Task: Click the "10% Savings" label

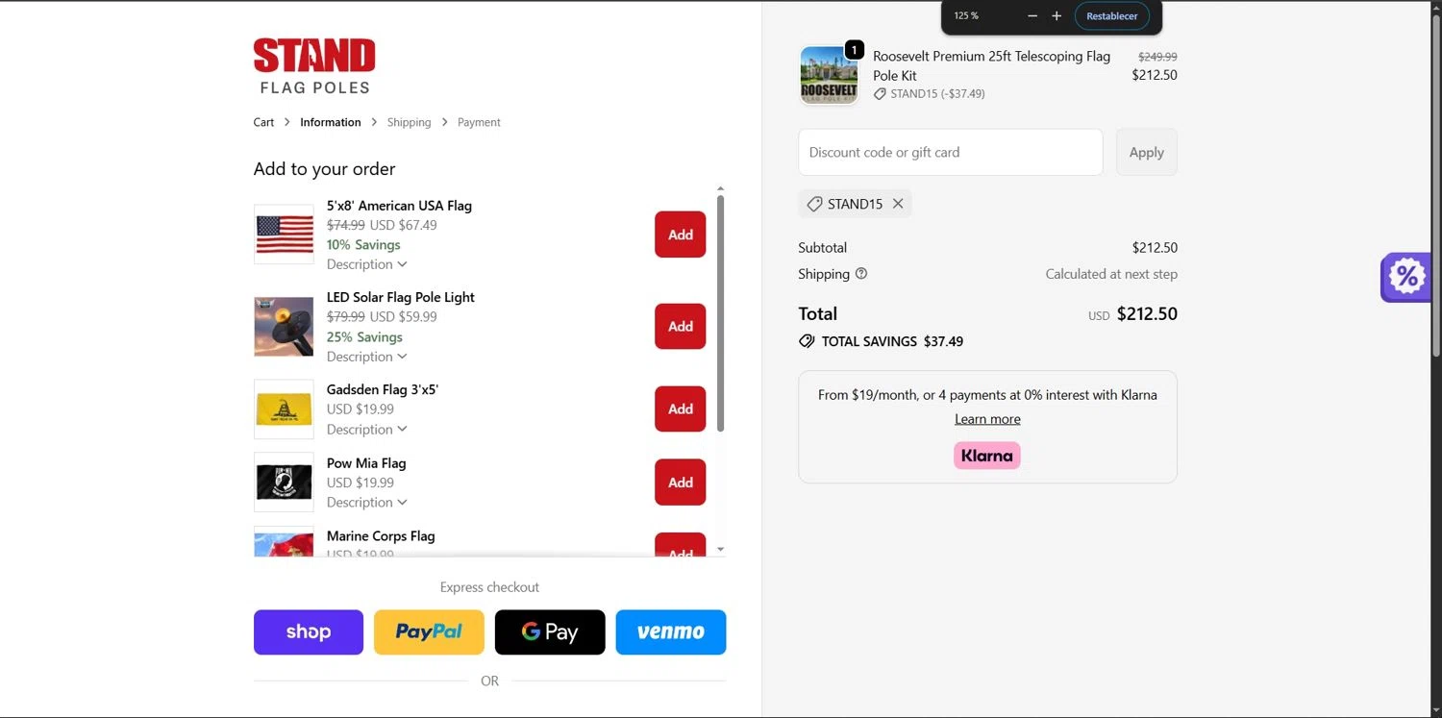Action: coord(363,245)
